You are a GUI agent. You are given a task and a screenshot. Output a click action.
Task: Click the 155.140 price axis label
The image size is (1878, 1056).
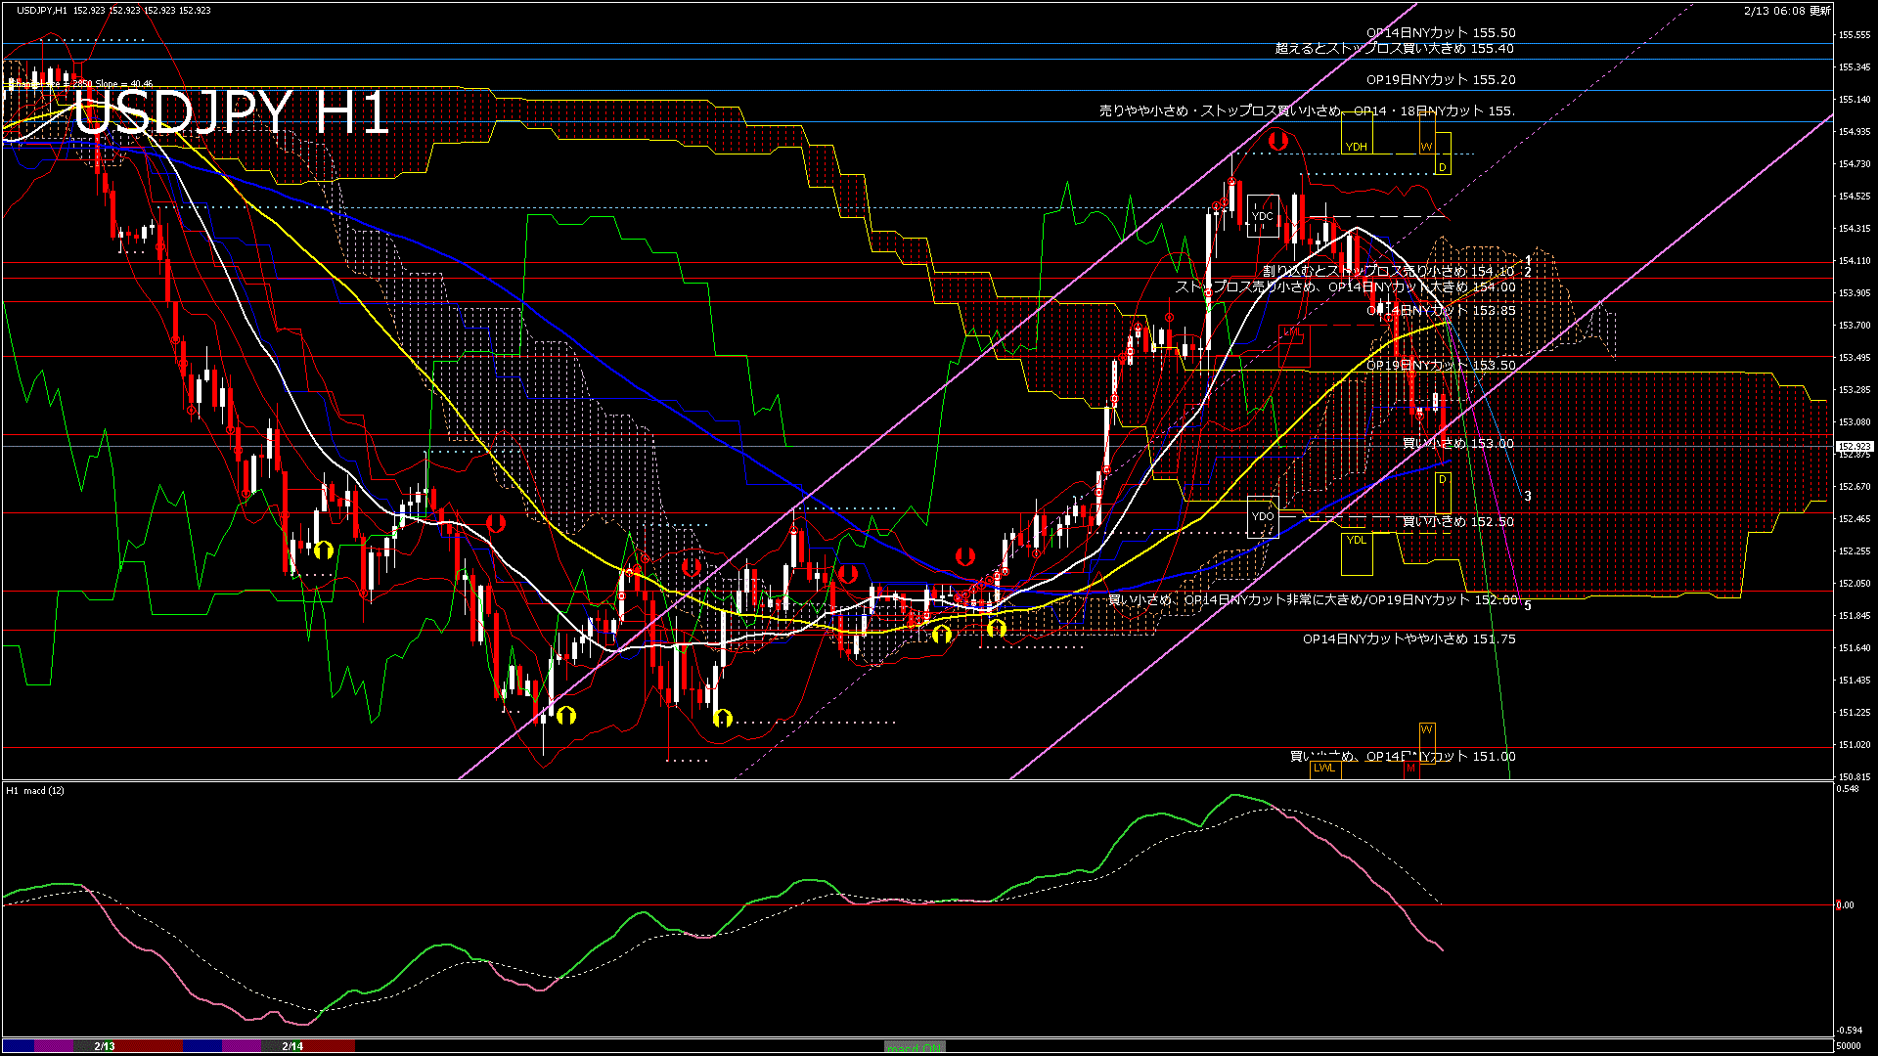click(x=1855, y=100)
